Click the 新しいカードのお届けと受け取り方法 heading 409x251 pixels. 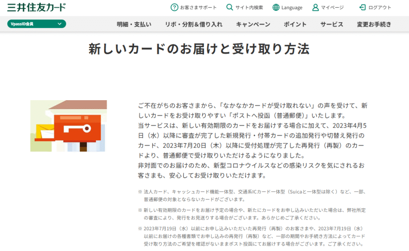click(199, 49)
